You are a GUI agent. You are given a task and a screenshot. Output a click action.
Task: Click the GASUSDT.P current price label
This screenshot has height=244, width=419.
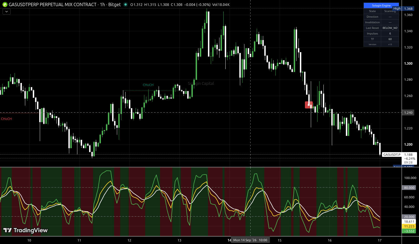point(392,155)
